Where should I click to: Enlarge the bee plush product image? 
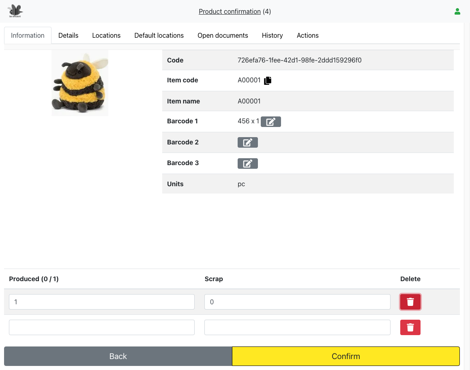coord(80,83)
